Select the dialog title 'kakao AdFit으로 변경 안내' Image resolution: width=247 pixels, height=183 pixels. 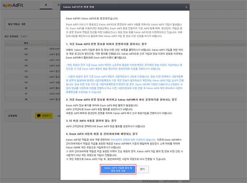78,7
